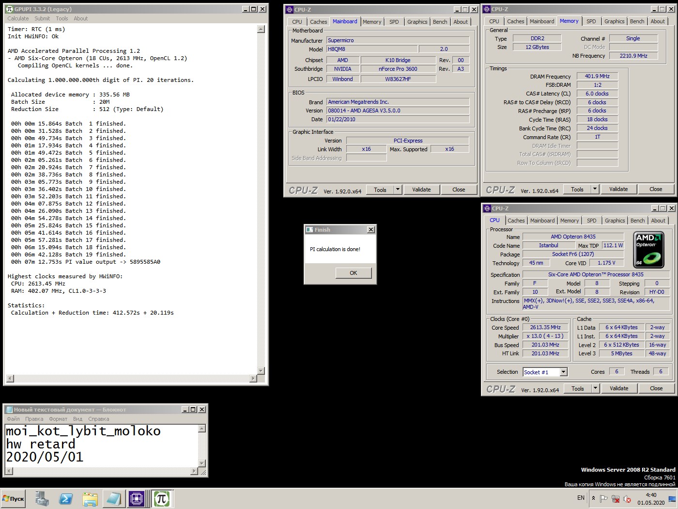Click Notepad title bar document icon

click(x=9, y=410)
